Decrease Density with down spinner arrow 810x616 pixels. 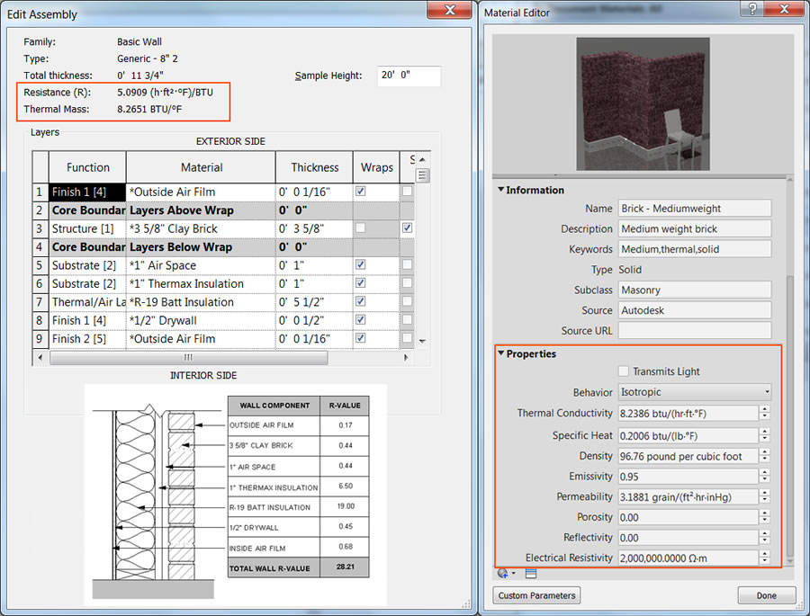click(x=765, y=460)
